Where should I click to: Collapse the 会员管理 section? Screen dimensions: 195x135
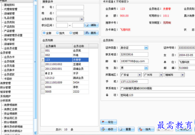point(5,53)
